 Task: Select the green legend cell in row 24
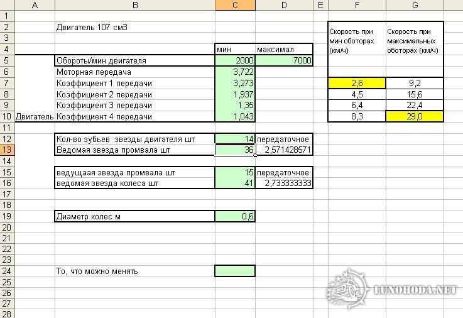[x=235, y=271]
